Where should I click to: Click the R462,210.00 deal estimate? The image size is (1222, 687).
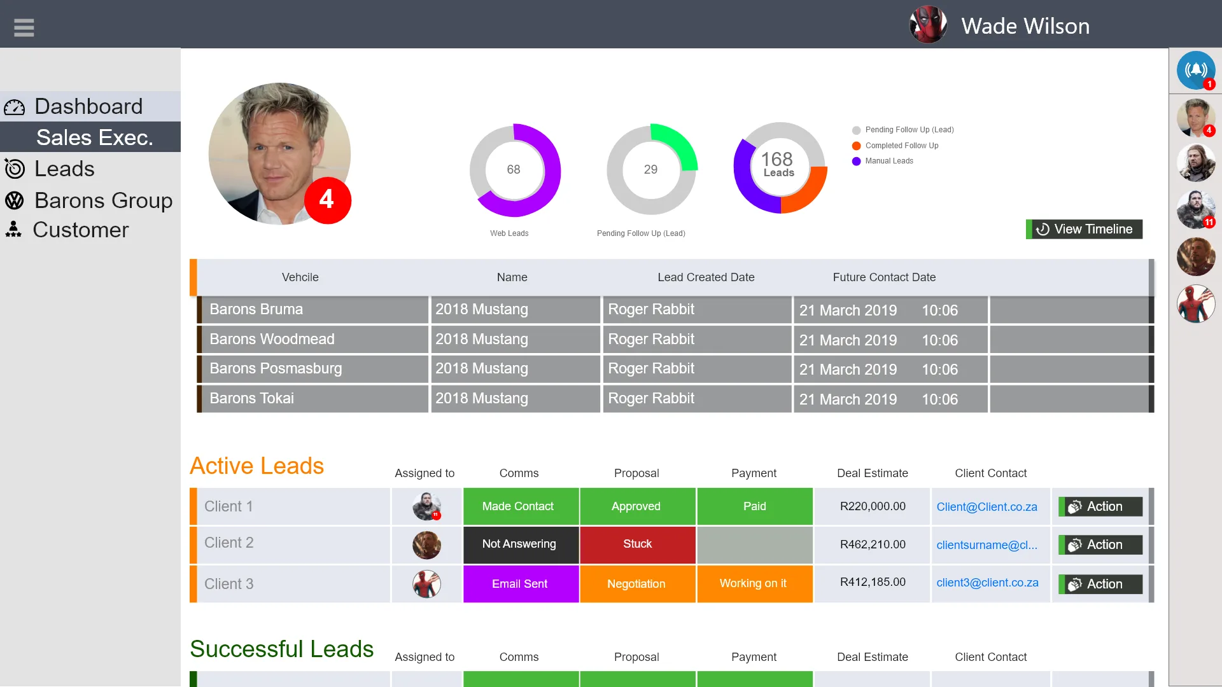(x=873, y=545)
